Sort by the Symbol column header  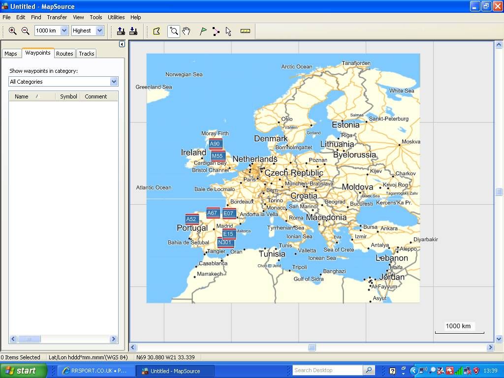(x=68, y=96)
